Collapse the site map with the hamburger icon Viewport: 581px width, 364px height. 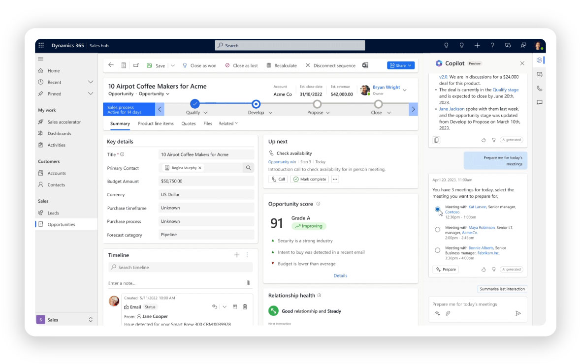pyautogui.click(x=41, y=59)
